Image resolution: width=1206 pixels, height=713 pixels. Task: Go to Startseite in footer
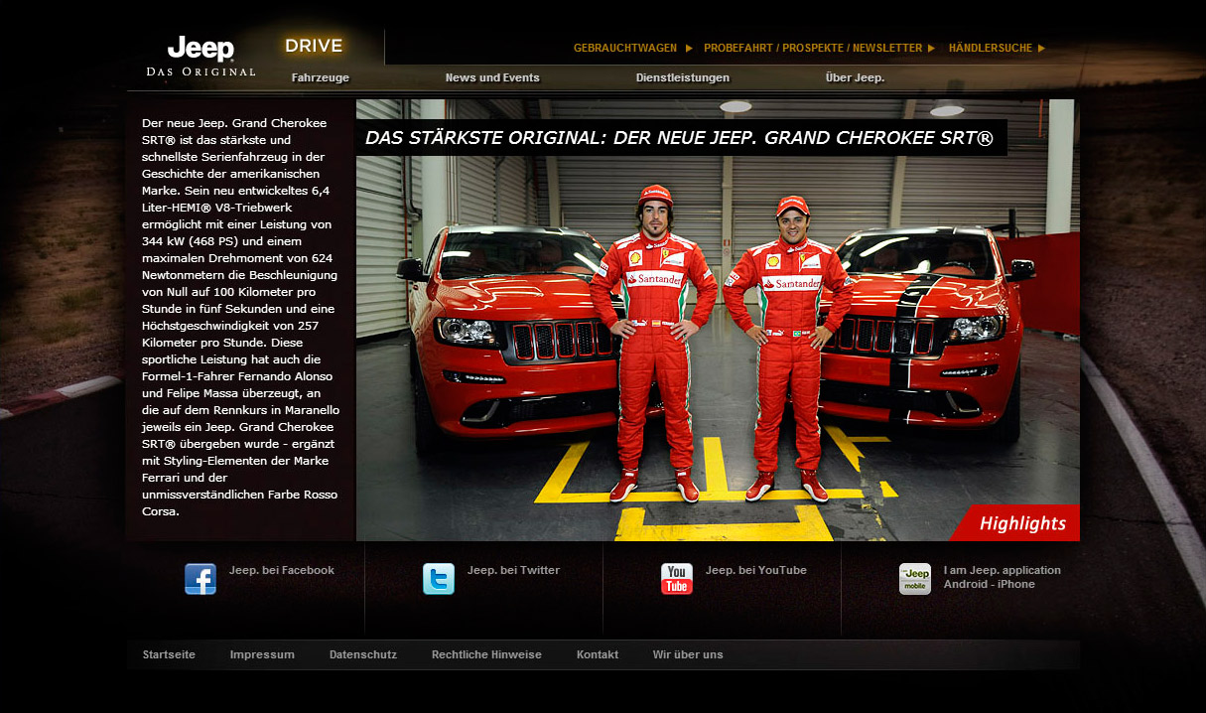coord(169,654)
